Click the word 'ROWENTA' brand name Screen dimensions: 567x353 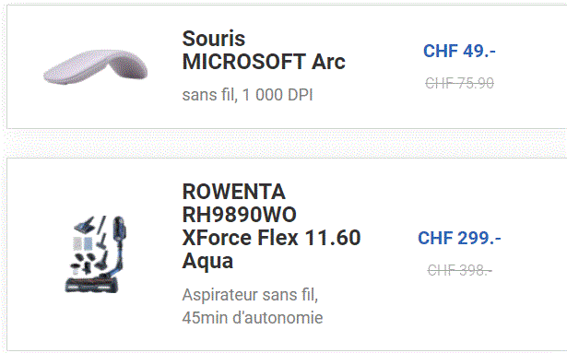pos(233,192)
